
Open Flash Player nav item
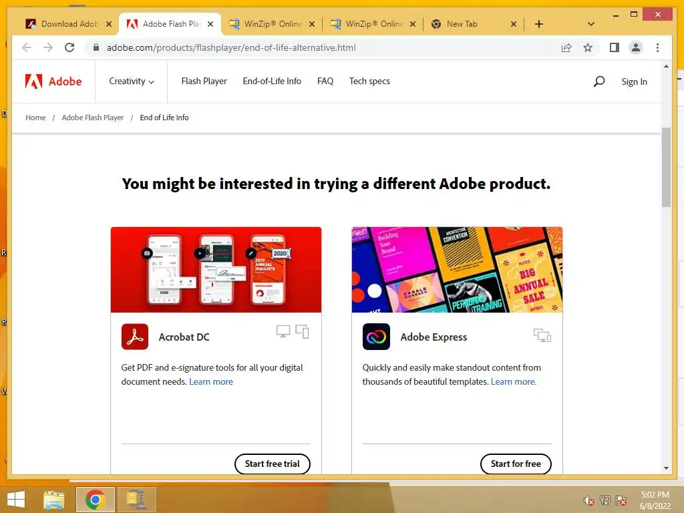coord(204,81)
